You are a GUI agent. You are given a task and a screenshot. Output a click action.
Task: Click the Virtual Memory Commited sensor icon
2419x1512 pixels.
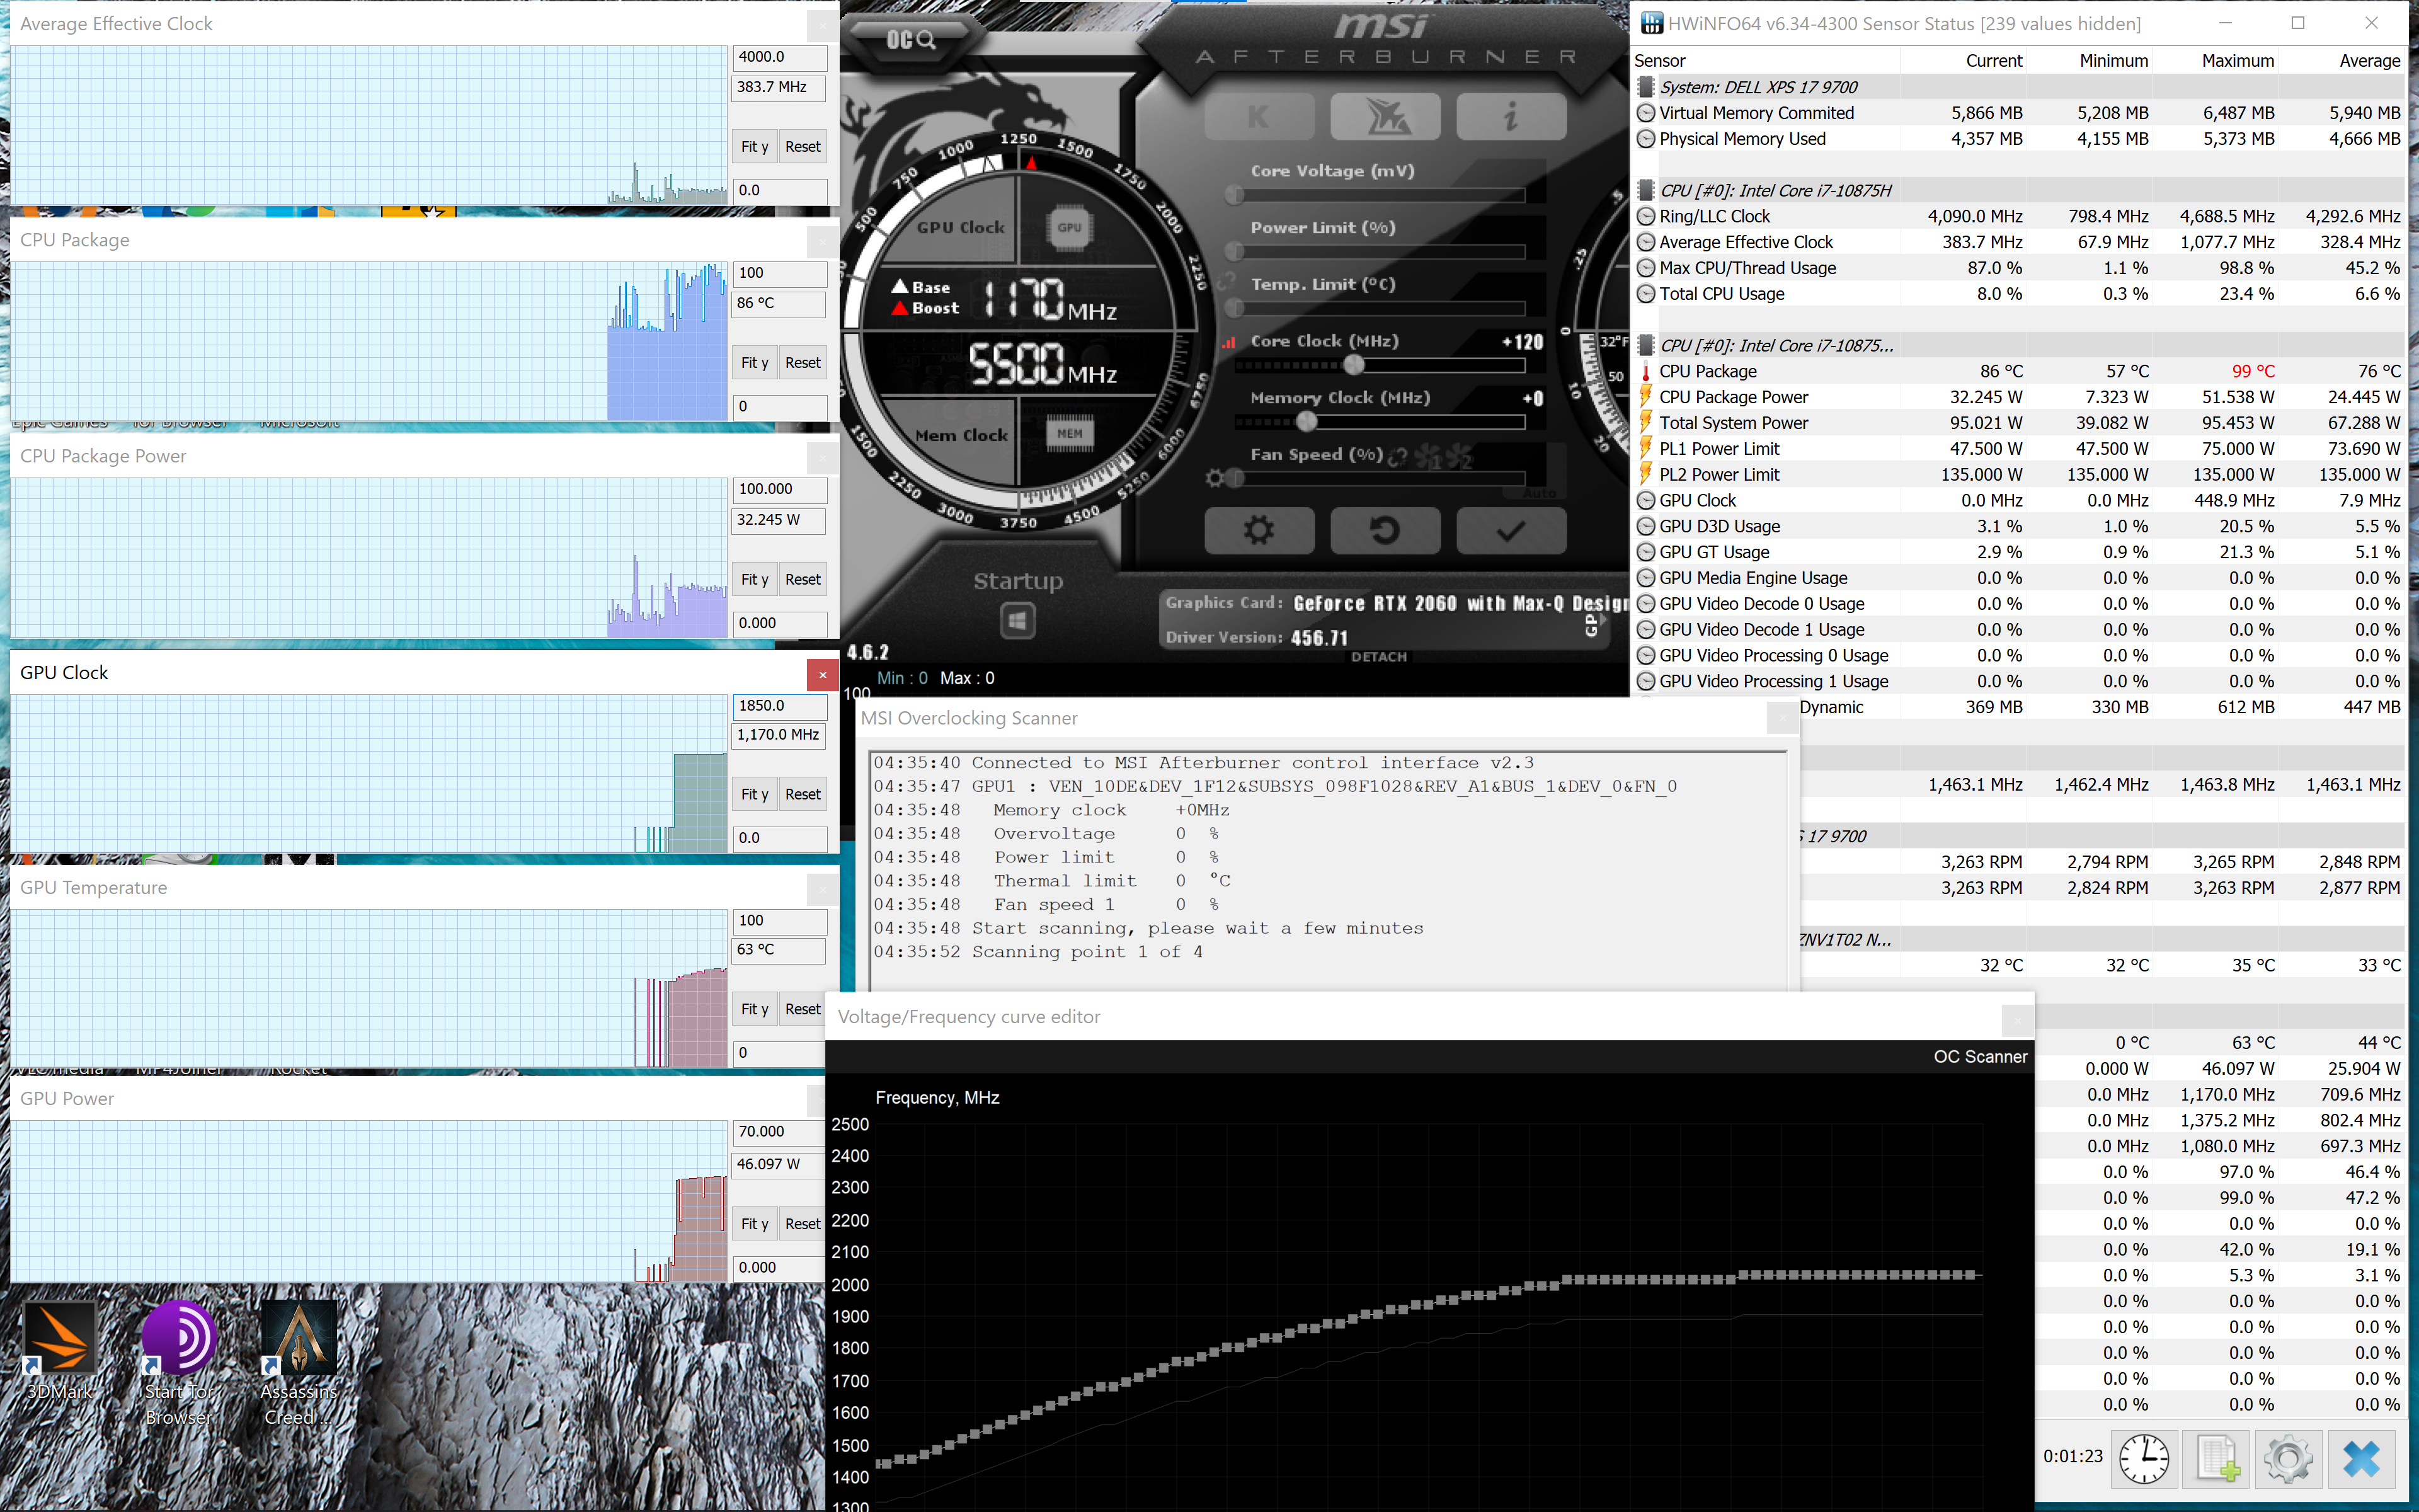(1646, 113)
